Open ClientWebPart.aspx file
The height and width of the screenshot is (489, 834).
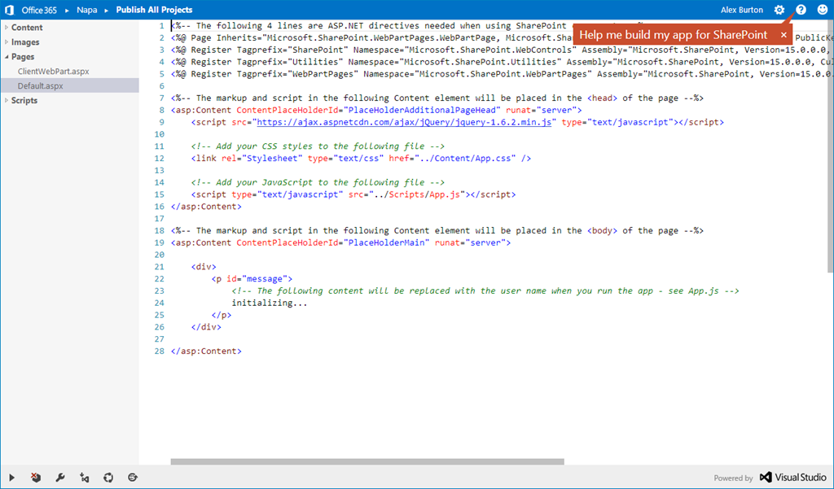tap(53, 72)
